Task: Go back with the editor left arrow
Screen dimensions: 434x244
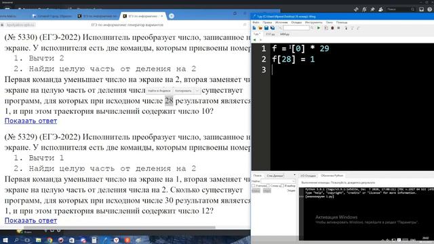Action: click(x=255, y=40)
